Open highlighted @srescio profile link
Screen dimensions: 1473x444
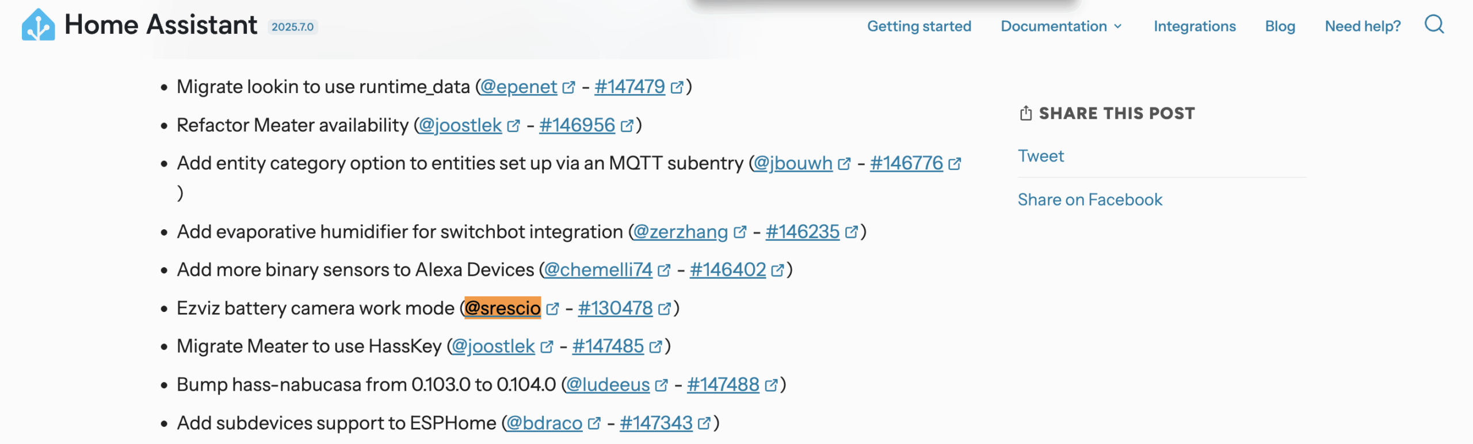tap(502, 308)
